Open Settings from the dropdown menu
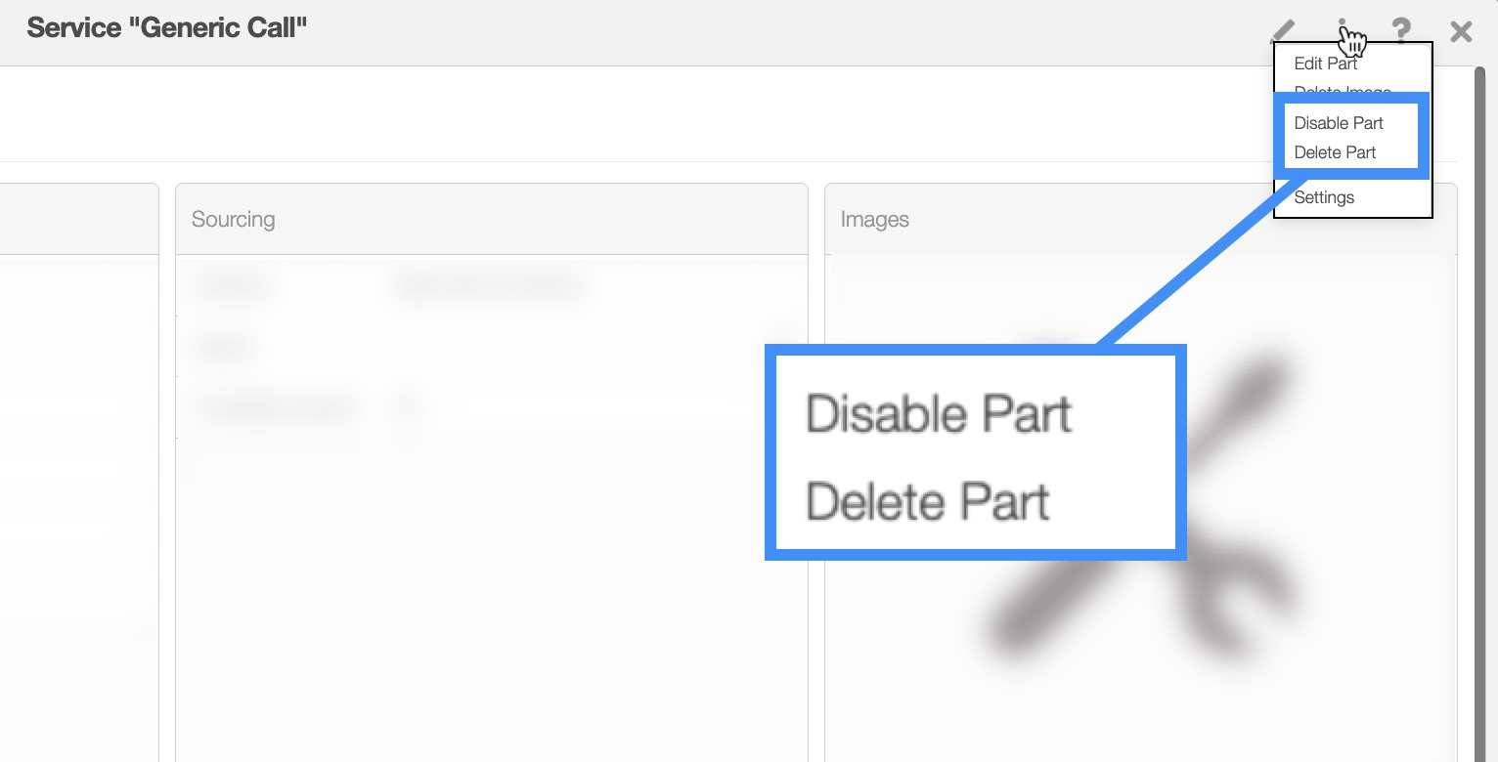The width and height of the screenshot is (1498, 762). (1324, 197)
